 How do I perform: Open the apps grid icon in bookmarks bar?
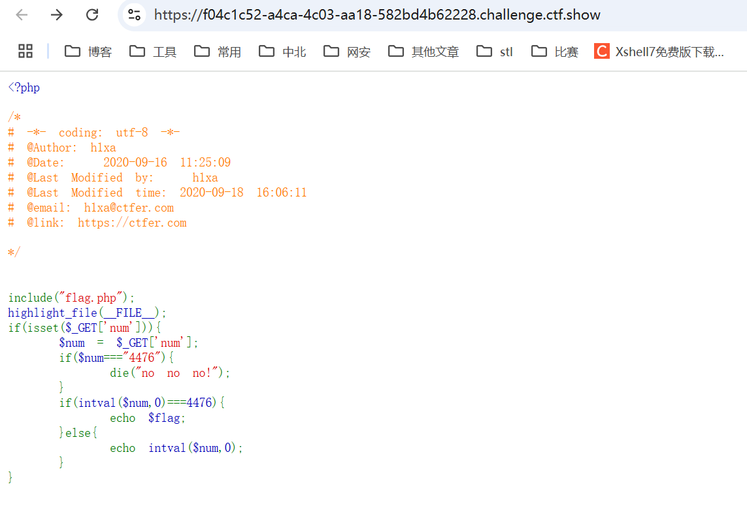pos(25,51)
